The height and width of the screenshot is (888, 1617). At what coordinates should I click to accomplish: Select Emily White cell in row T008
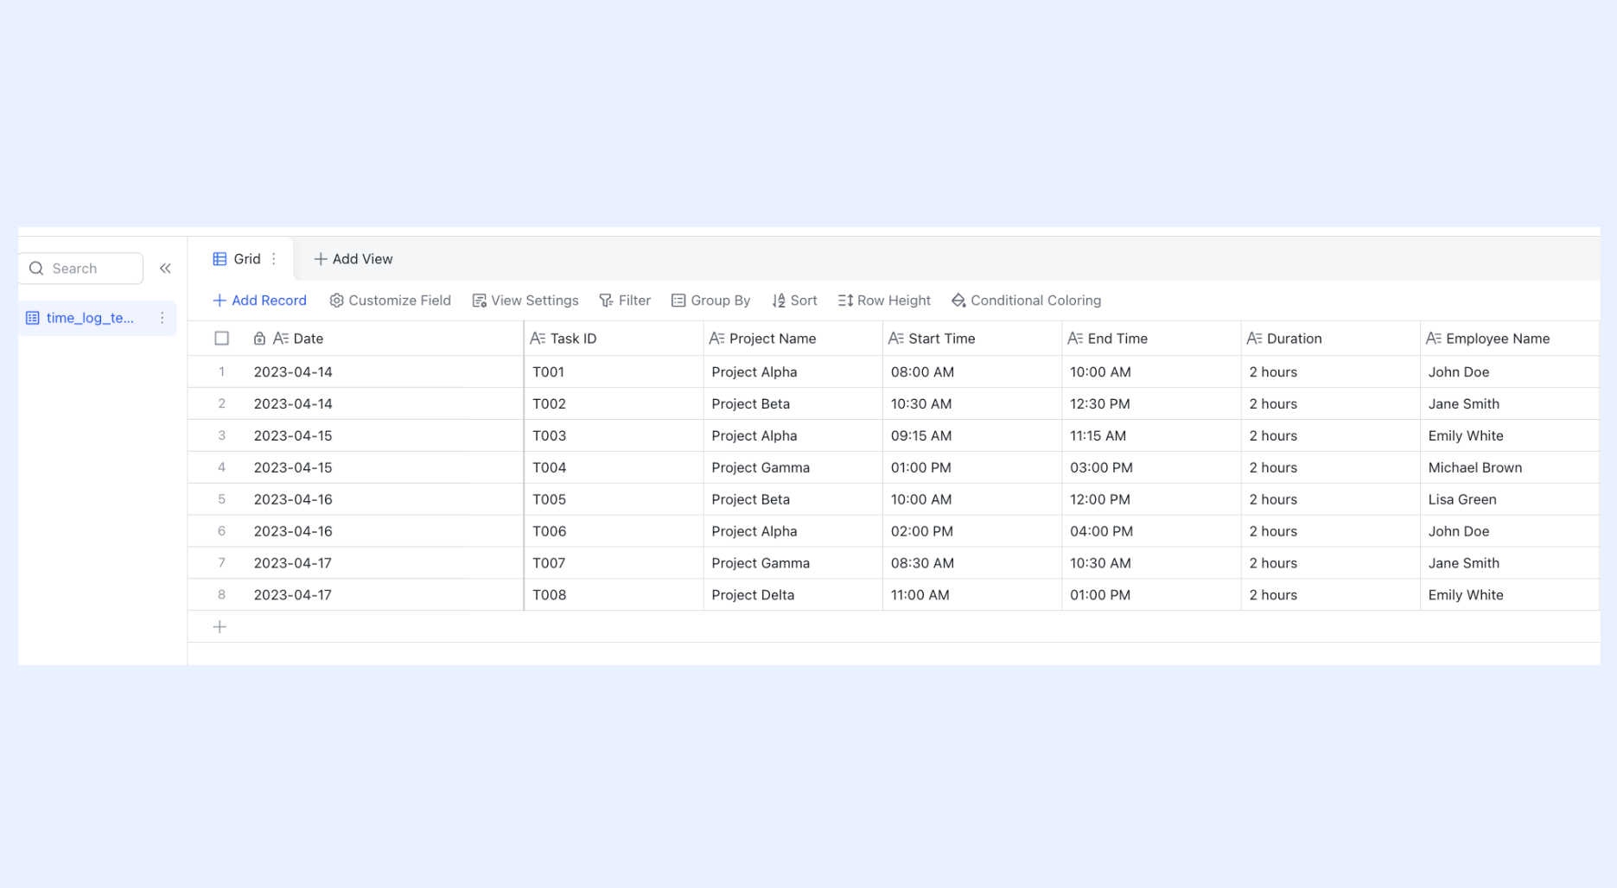click(1510, 595)
